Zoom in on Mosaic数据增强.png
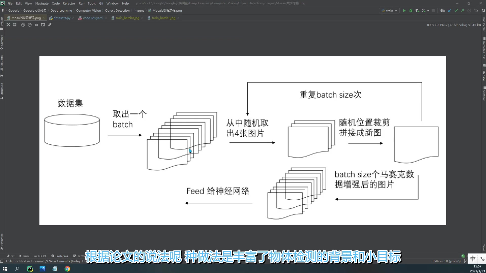This screenshot has width=486, height=273. coord(23,25)
